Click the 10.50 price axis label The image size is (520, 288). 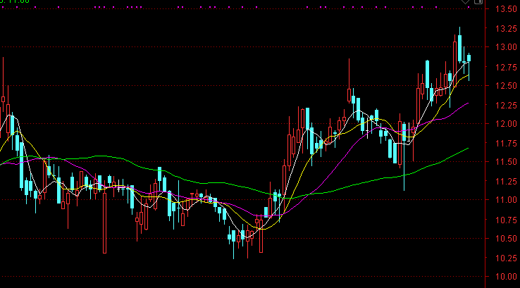pyautogui.click(x=506, y=238)
